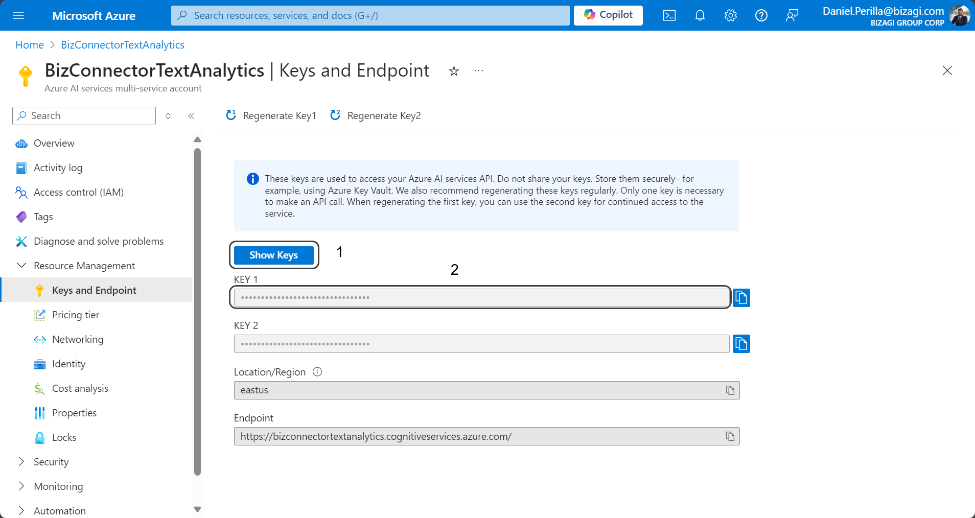975x518 pixels.
Task: Open the feedback icon in header
Action: coord(792,15)
